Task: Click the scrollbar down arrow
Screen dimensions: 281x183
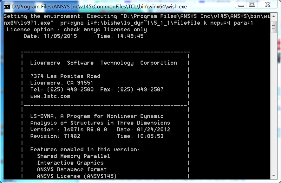Action: (274, 176)
